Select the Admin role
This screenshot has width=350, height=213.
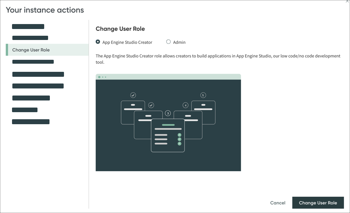169,42
